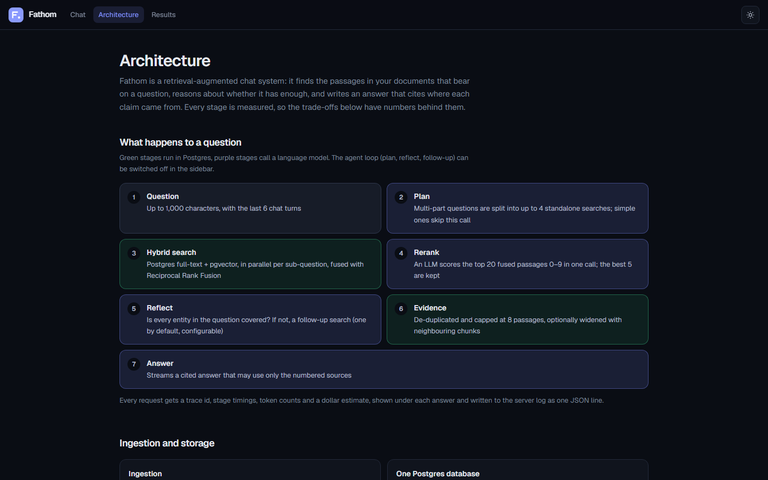Click the 'One Postgres database' card title
Viewport: 768px width, 480px height.
(x=438, y=474)
